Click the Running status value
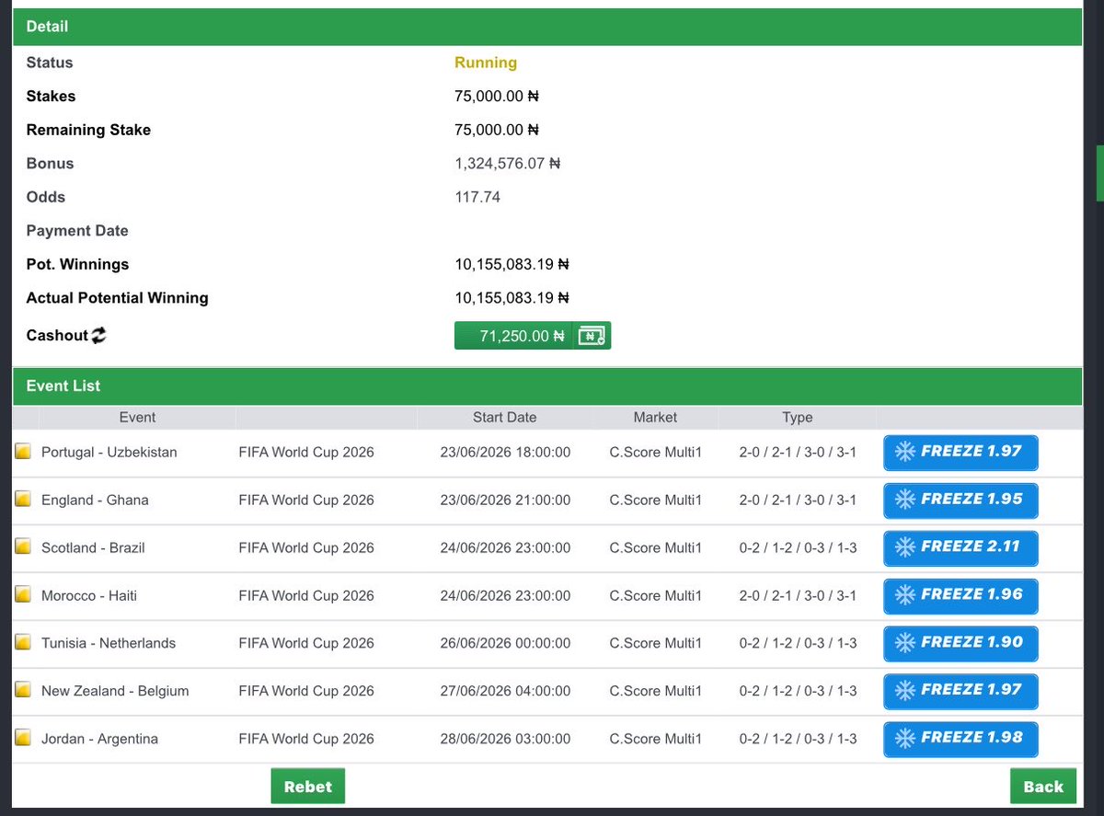 486,63
